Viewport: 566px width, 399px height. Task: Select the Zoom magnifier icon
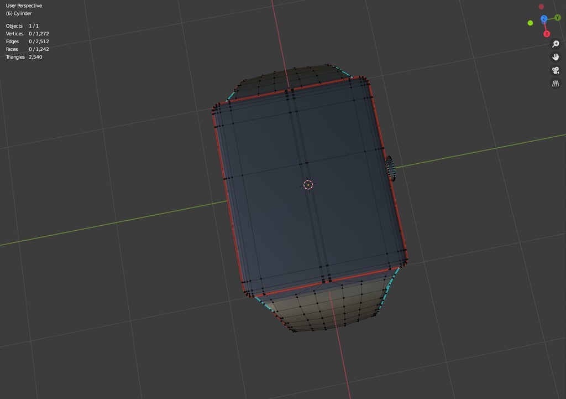555,43
